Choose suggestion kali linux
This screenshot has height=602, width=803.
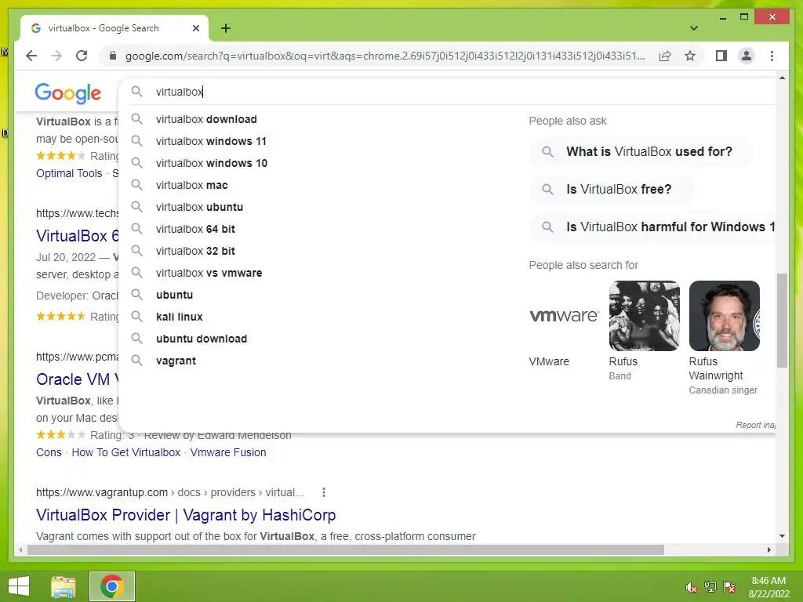[180, 317]
